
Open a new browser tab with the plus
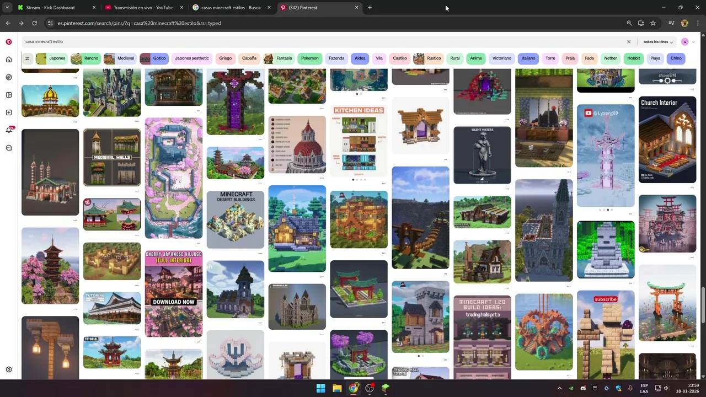click(370, 8)
